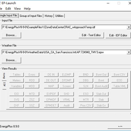Open the Edit menu
The width and height of the screenshot is (131, 131).
(x=8, y=9)
